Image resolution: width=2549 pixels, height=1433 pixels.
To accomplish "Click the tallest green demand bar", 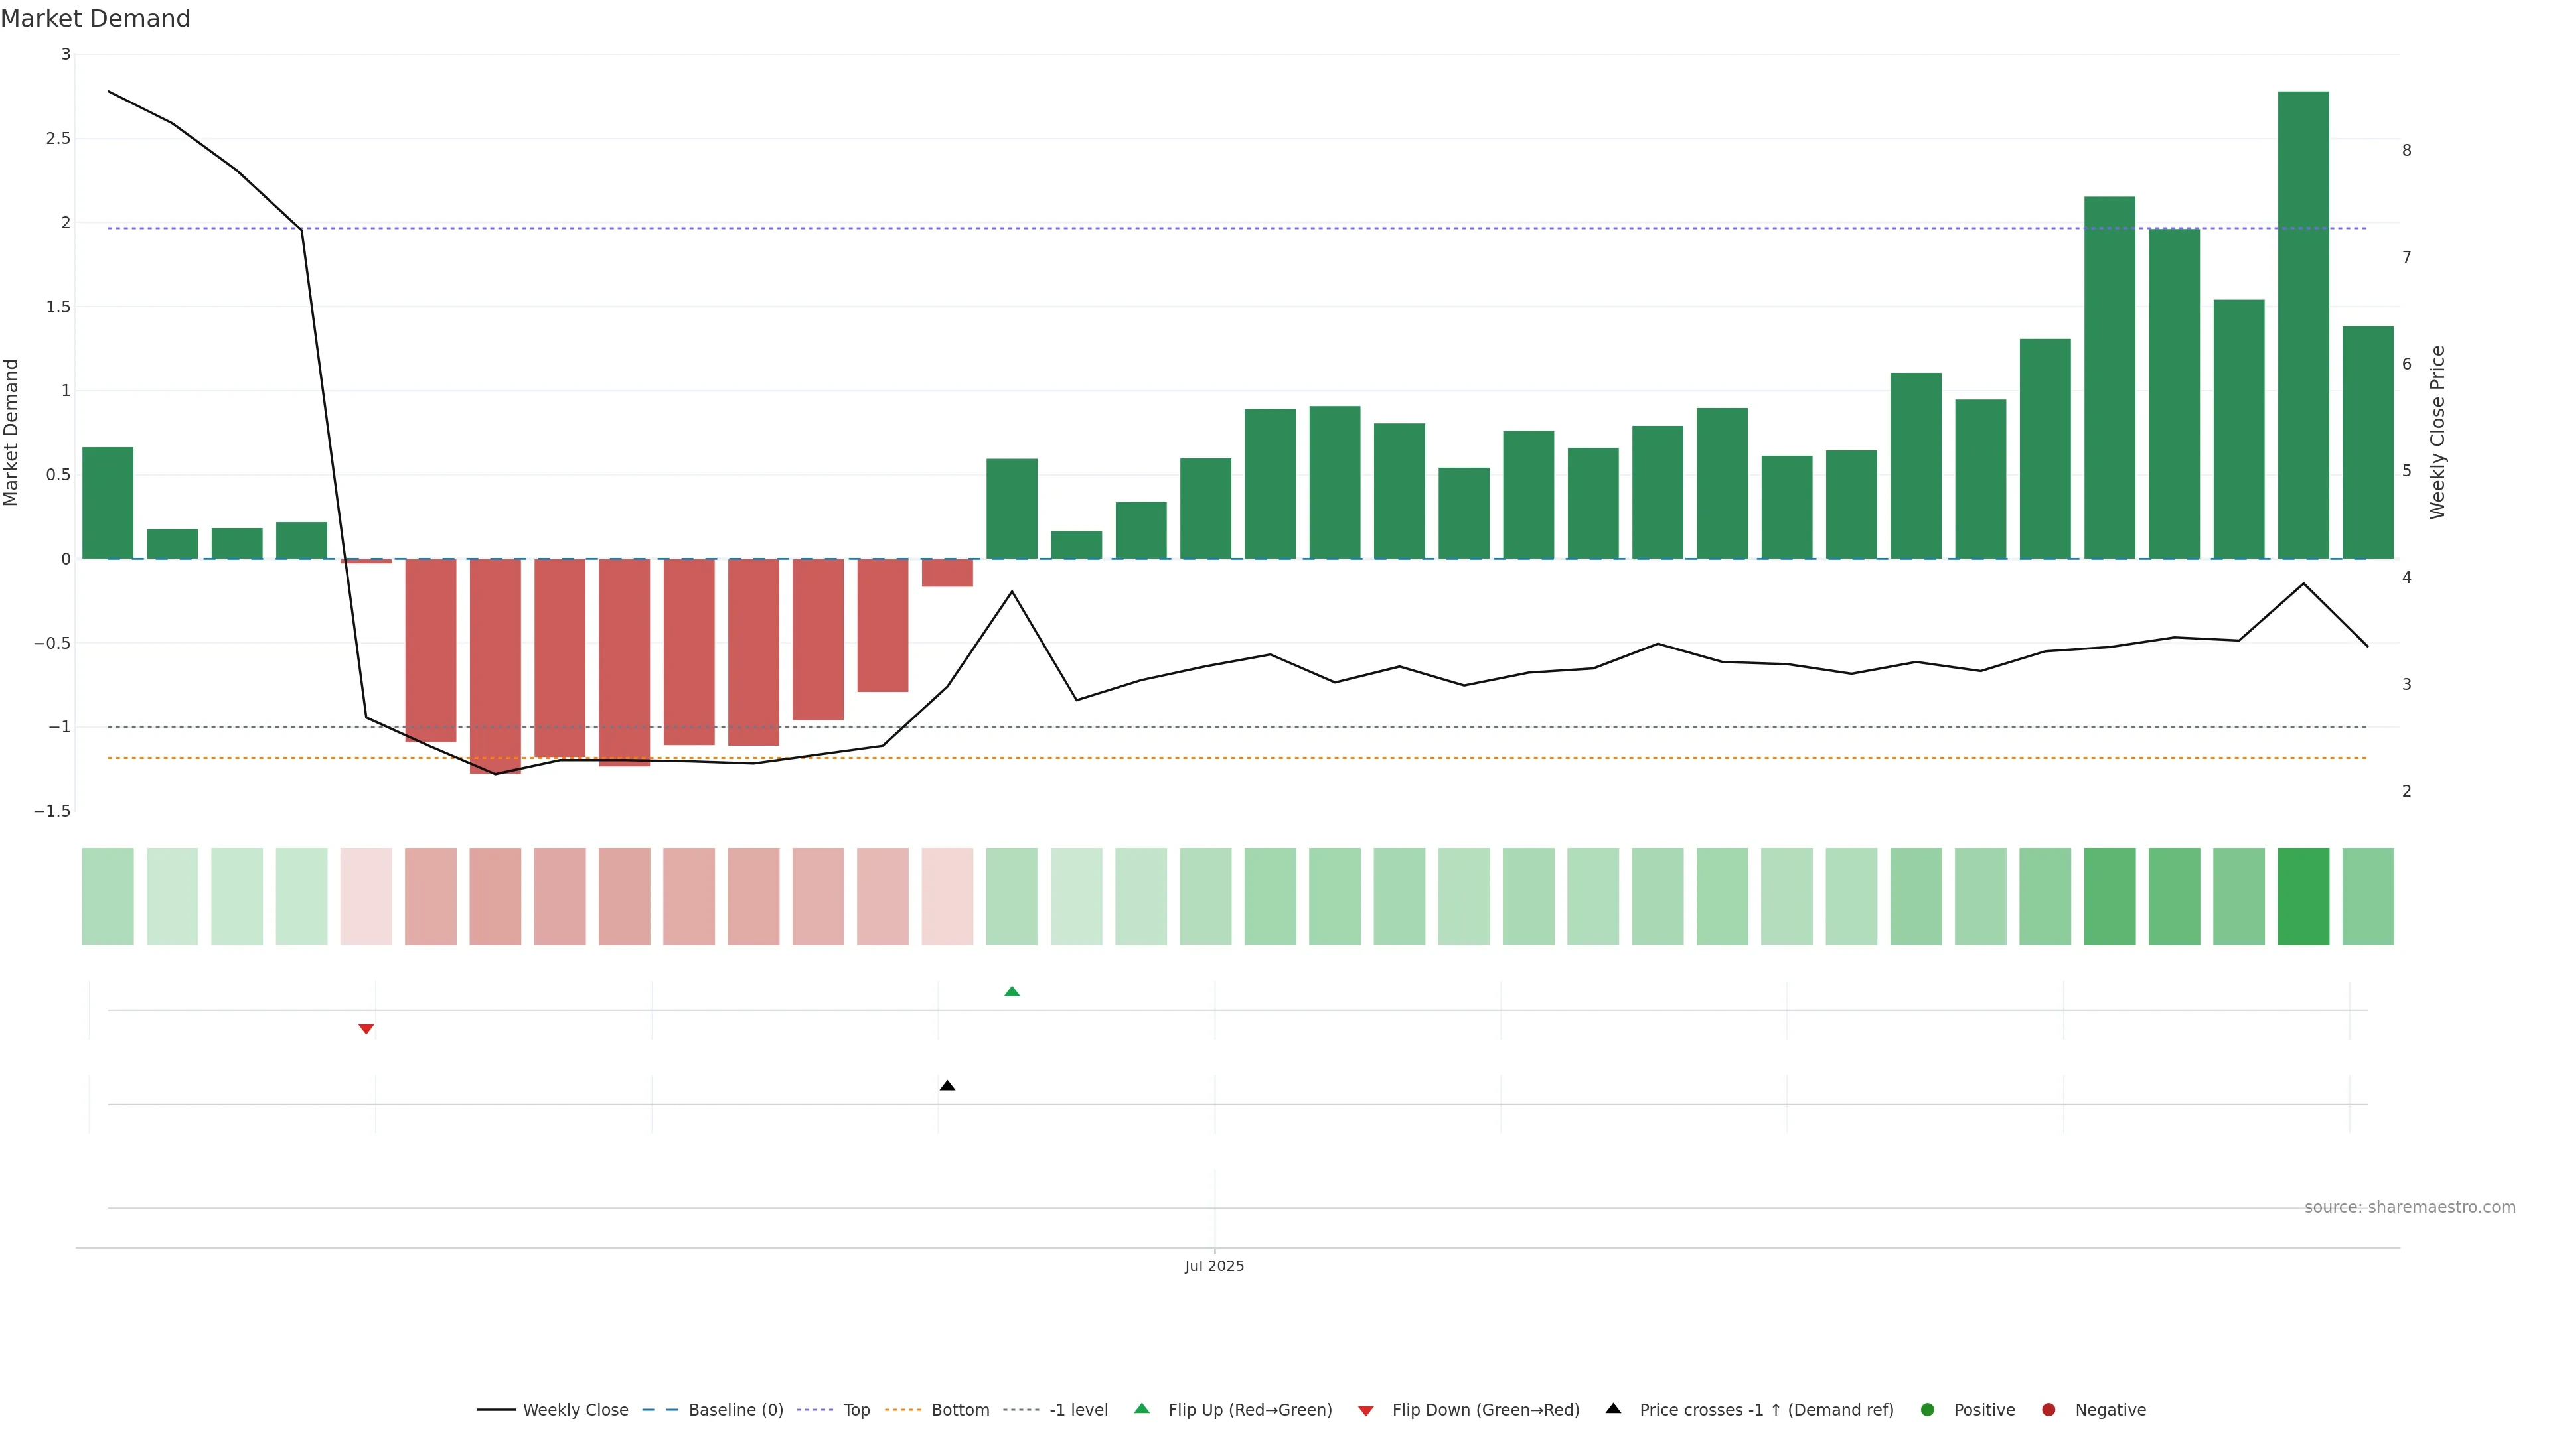I will click(x=2303, y=326).
